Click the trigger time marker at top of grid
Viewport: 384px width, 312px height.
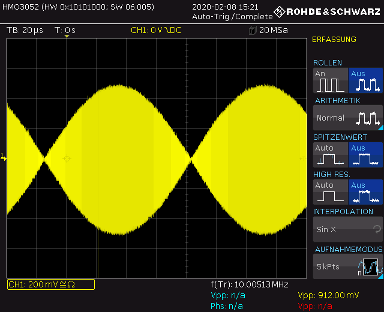tap(67, 38)
